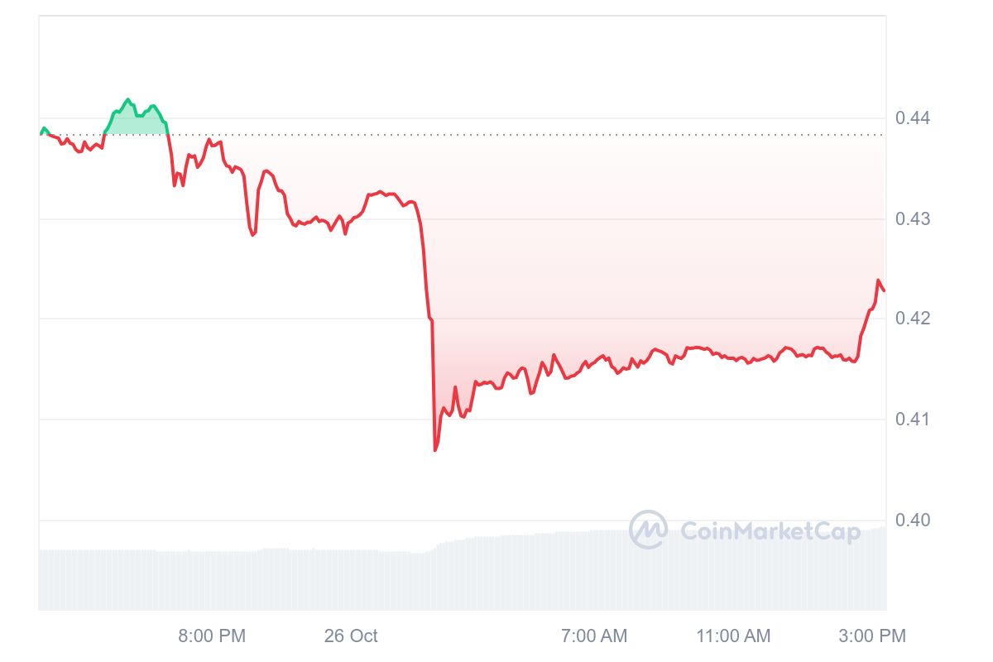Select the 0.40 price axis label
Viewport: 993px width, 662px height.
tap(914, 520)
